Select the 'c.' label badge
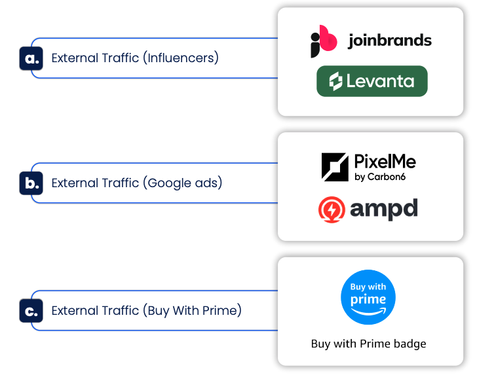This screenshot has width=477, height=377. click(31, 311)
